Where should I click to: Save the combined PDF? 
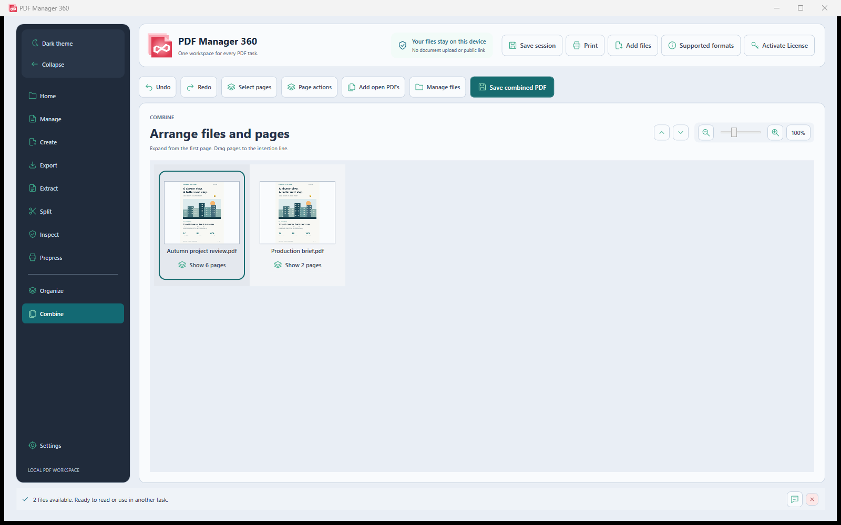click(x=512, y=87)
